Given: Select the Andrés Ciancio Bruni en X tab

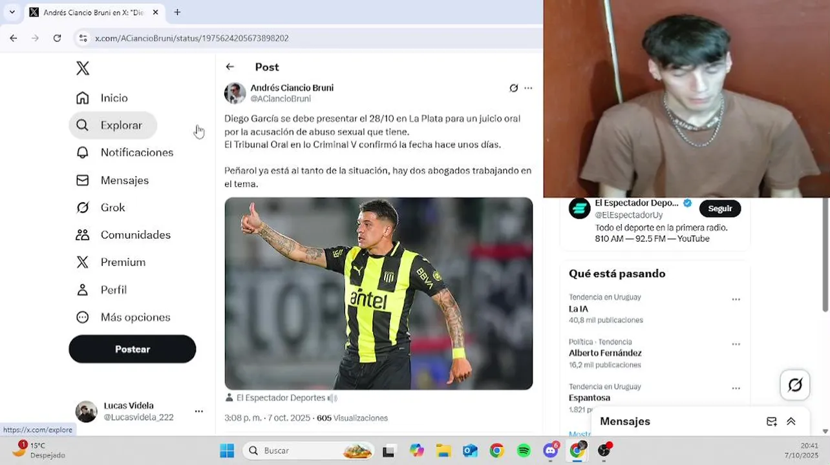Looking at the screenshot, I should pyautogui.click(x=94, y=12).
